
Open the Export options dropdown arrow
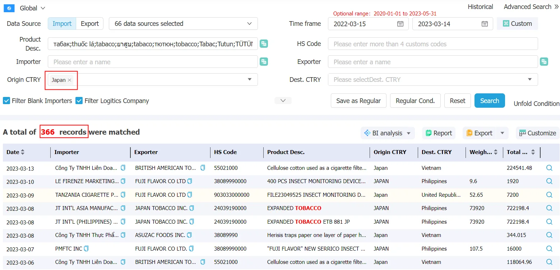click(x=502, y=133)
